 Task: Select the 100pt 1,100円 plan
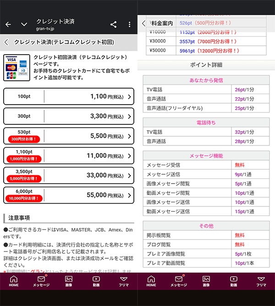click(x=69, y=96)
